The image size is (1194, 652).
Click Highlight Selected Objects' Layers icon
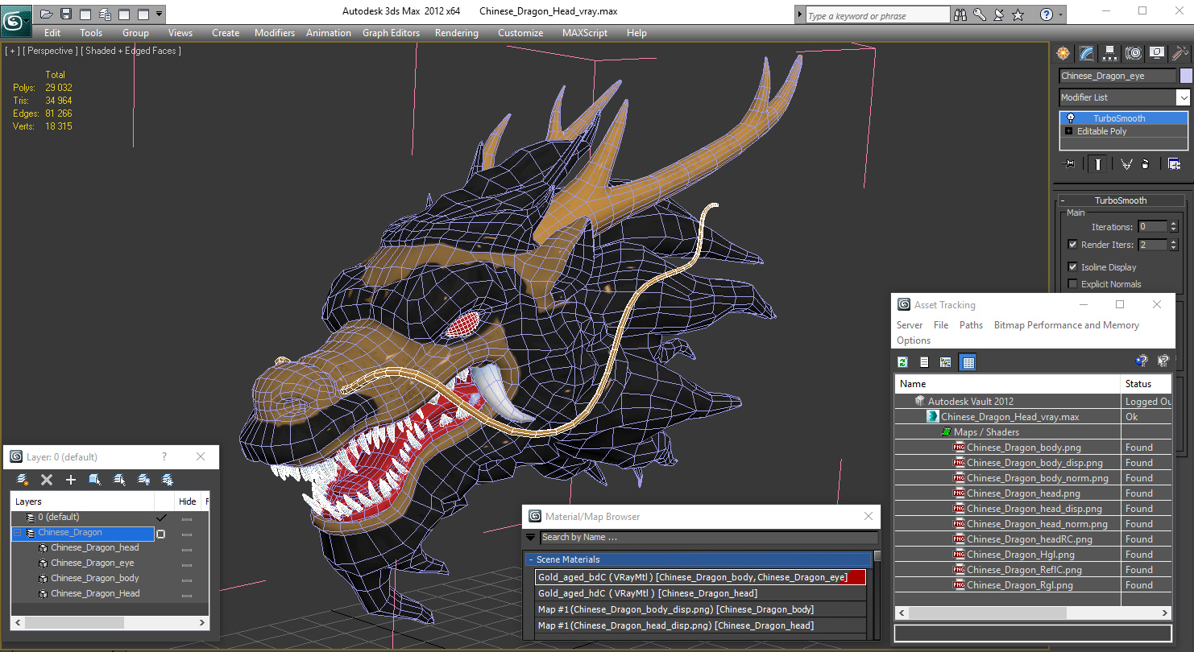click(x=119, y=480)
